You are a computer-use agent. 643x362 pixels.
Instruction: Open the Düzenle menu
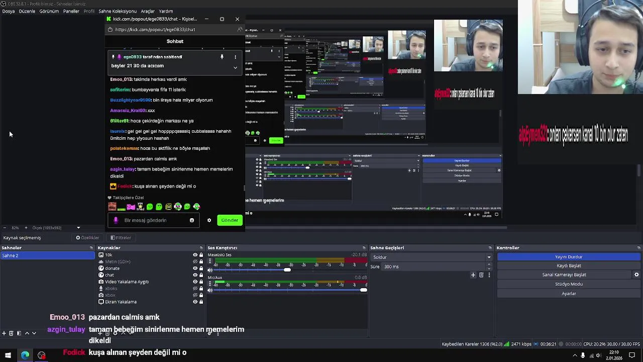(x=27, y=11)
